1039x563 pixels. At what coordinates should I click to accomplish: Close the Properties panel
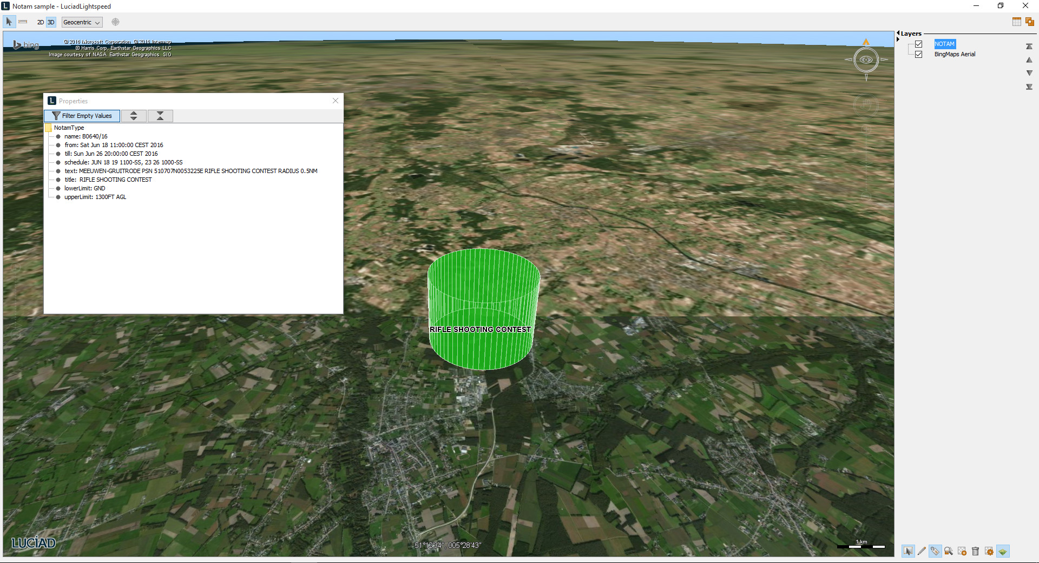336,101
